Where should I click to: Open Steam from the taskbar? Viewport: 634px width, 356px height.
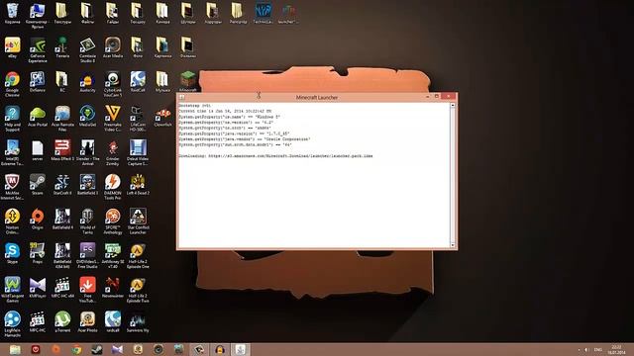click(x=97, y=349)
